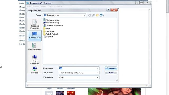This screenshot has width=169, height=95.
Task: Select the Картинки folder
Action: 49,31
